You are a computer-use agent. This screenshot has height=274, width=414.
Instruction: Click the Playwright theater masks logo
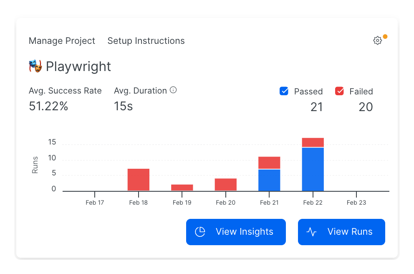coord(35,66)
